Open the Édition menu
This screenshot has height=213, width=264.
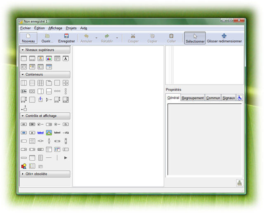(40, 28)
